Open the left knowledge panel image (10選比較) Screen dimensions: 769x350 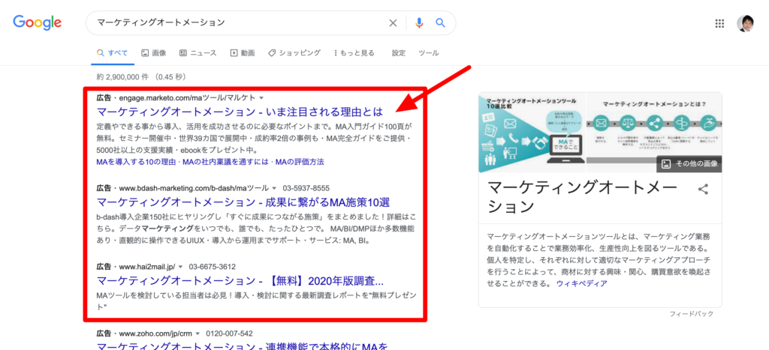pos(532,132)
